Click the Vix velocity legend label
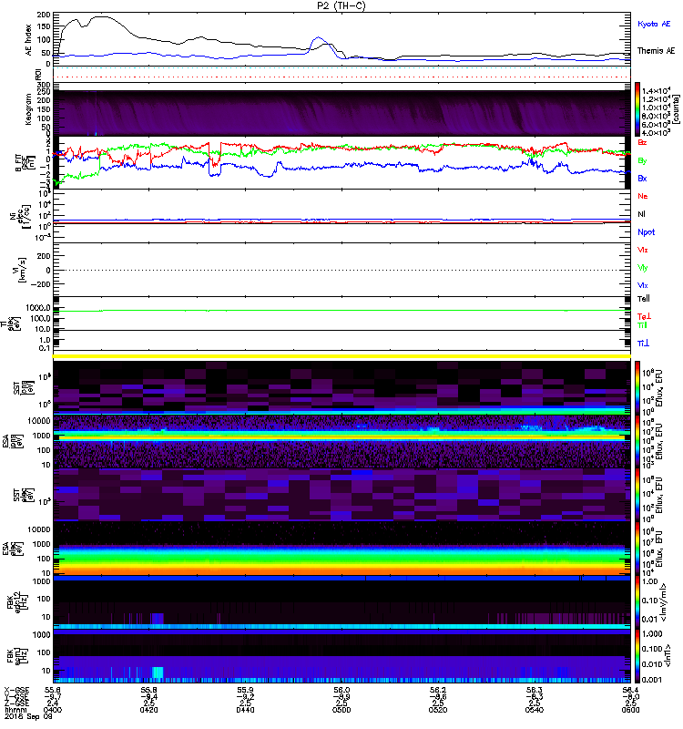This screenshot has height=729, width=683. point(642,250)
